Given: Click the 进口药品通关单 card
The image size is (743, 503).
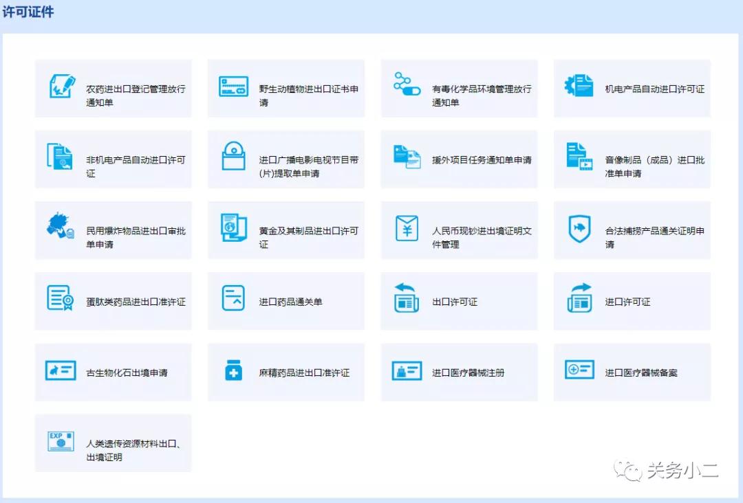Looking at the screenshot, I should (286, 301).
